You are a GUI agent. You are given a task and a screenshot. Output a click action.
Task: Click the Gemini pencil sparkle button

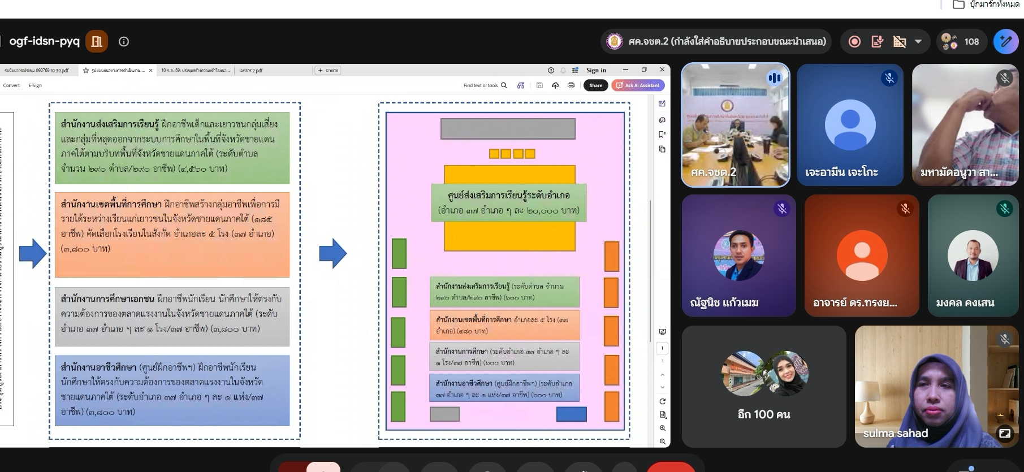(1006, 41)
